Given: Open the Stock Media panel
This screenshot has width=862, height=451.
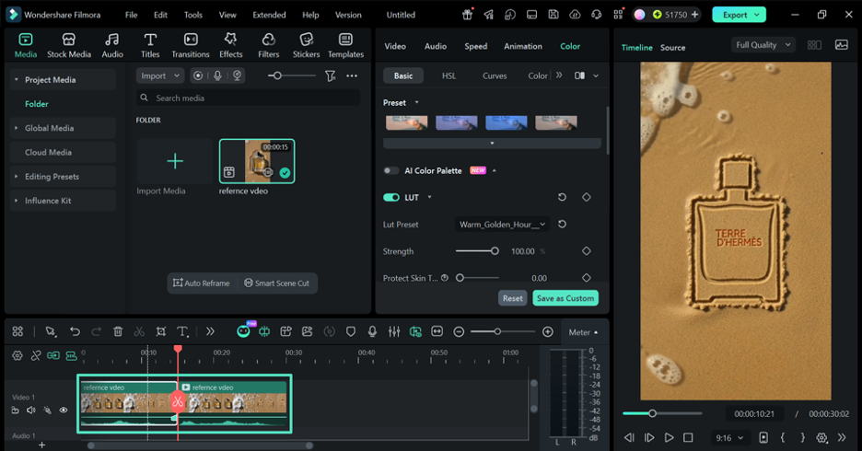Looking at the screenshot, I should 69,46.
